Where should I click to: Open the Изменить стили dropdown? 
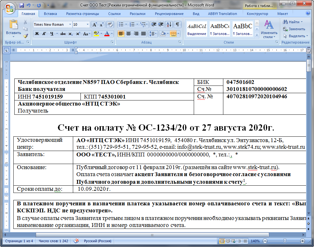click(269, 29)
